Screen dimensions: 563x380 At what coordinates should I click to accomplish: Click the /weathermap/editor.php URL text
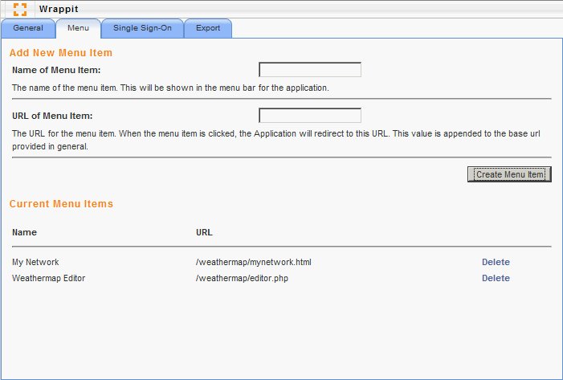pyautogui.click(x=241, y=278)
